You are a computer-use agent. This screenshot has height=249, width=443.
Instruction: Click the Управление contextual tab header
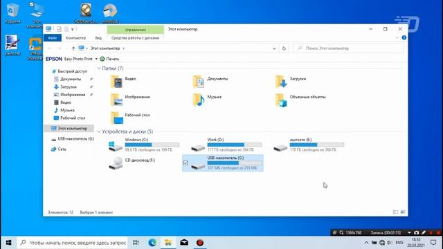coord(136,30)
